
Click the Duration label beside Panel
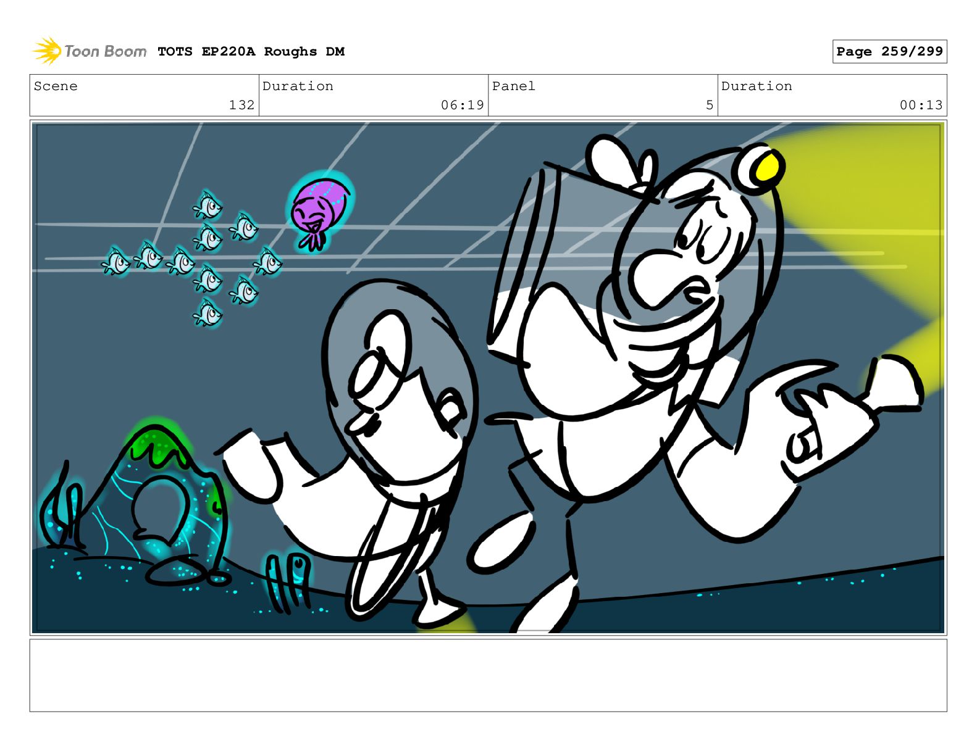[757, 86]
